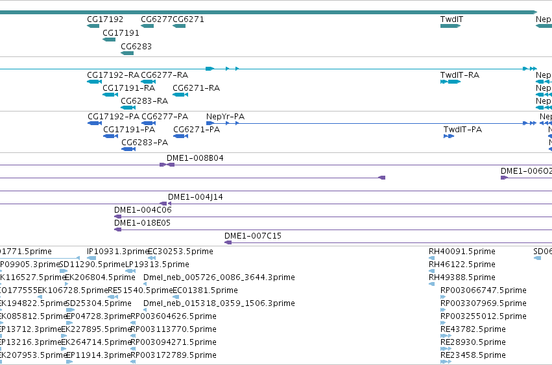Select RP003113770.5prime EST
This screenshot has height=365, width=552.
coord(133,336)
